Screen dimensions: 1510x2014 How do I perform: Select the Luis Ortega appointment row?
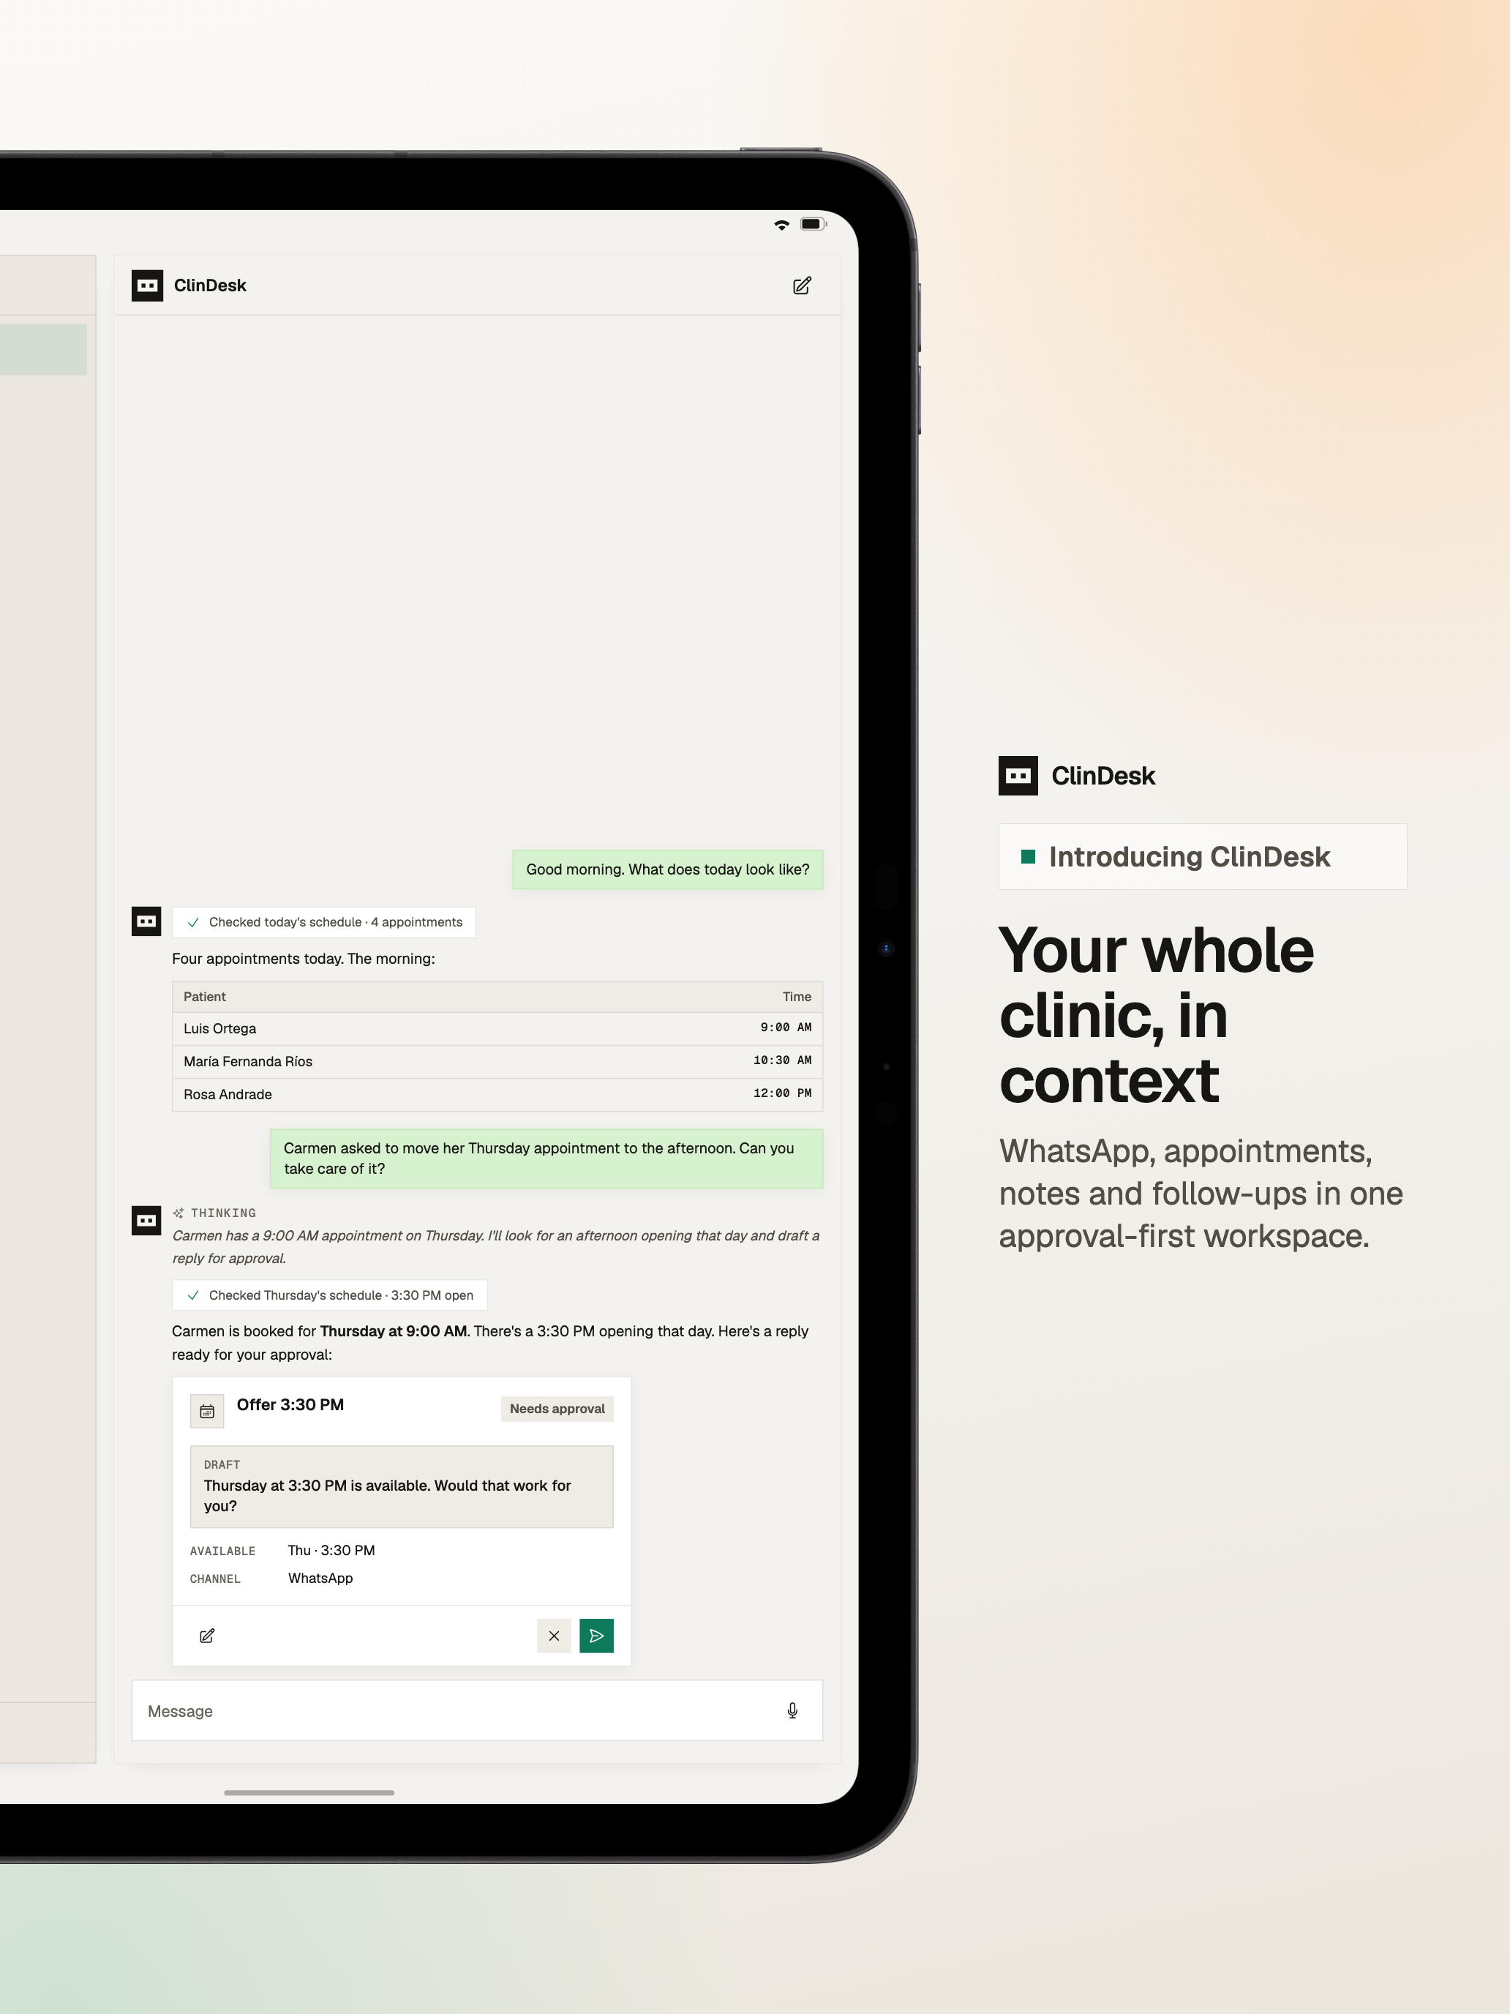point(497,1028)
